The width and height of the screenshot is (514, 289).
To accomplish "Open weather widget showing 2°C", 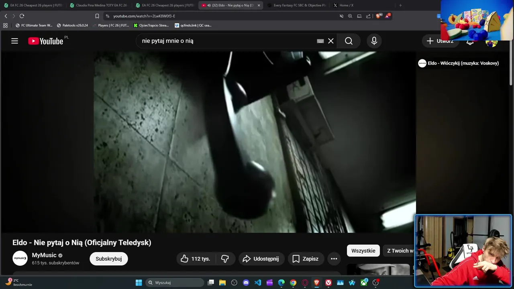I will 18,283.
